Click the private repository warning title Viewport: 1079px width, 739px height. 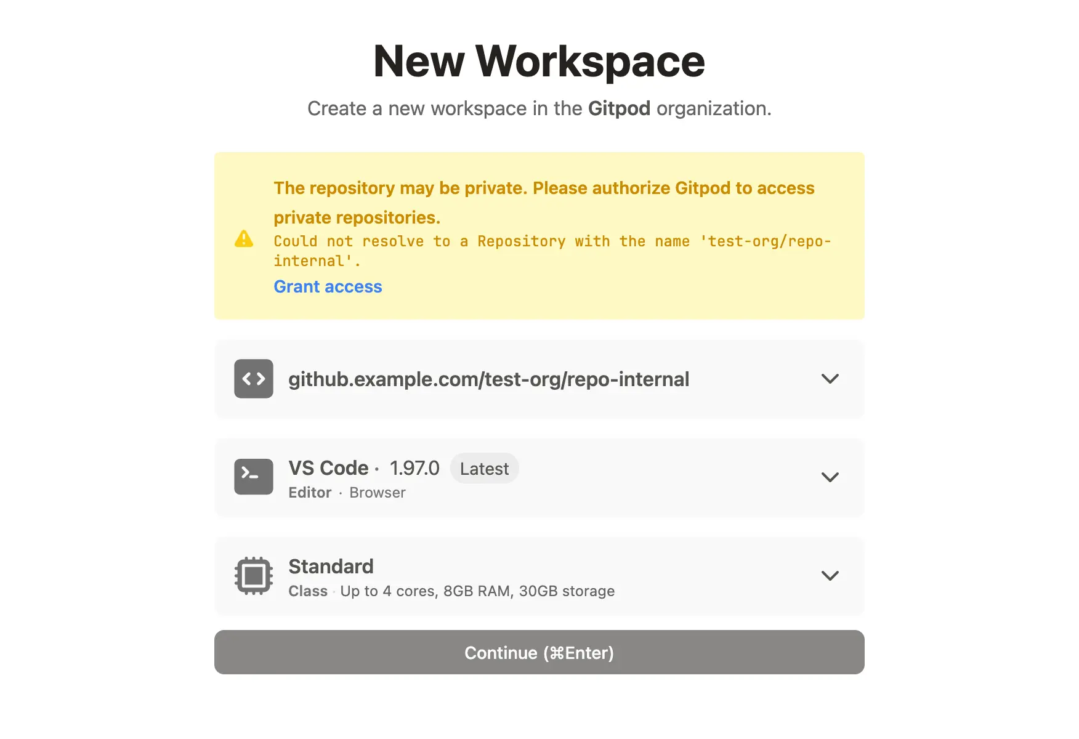point(544,203)
